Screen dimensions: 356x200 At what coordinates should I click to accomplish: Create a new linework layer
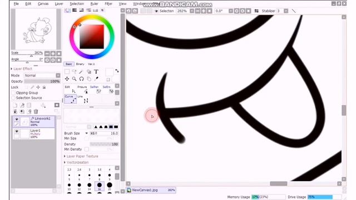click(x=22, y=105)
